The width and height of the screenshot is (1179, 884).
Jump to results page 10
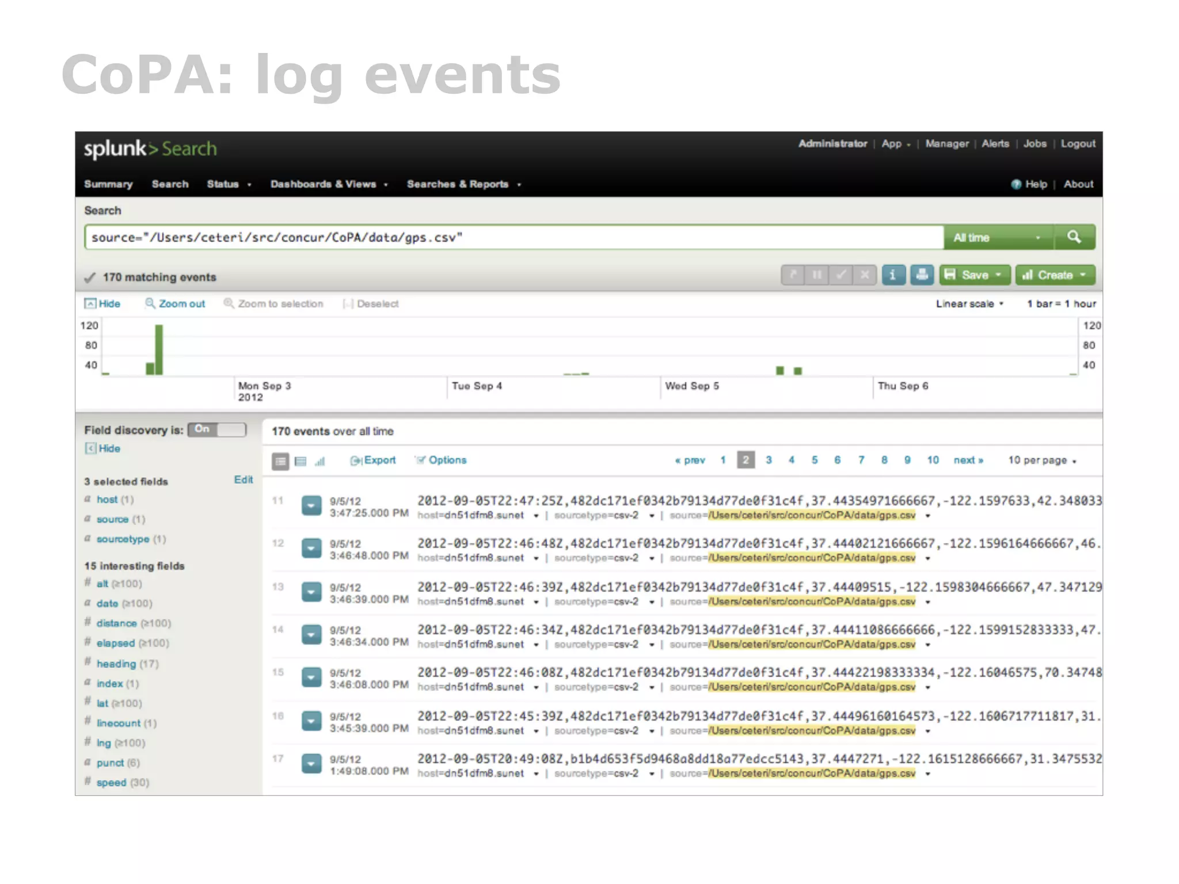pyautogui.click(x=933, y=460)
